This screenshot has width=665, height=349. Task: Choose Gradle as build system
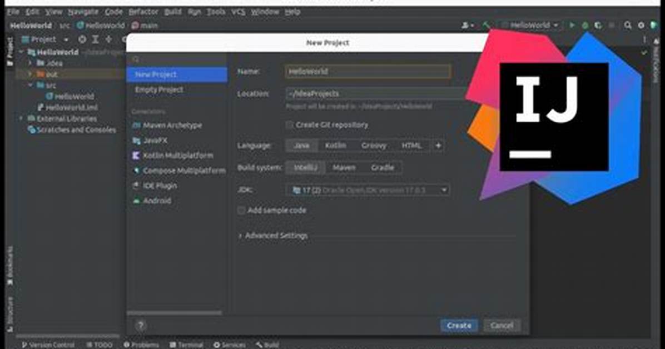[383, 167]
